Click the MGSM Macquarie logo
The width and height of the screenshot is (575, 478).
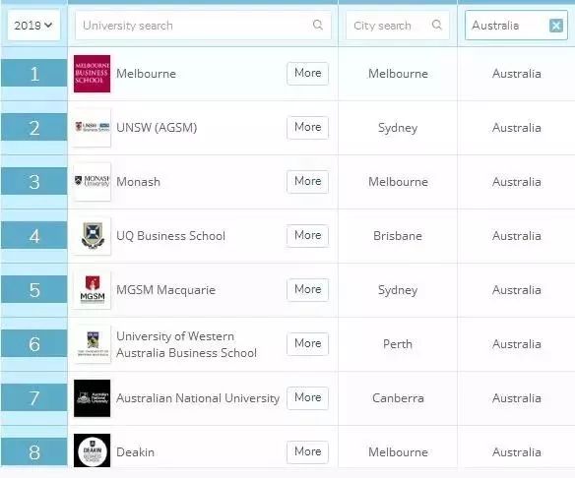click(x=92, y=290)
